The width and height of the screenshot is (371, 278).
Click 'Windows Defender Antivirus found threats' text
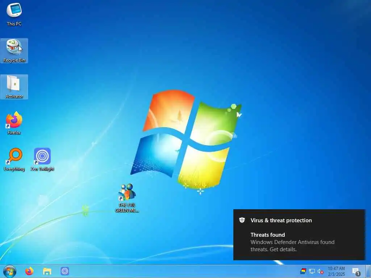[x=292, y=246]
